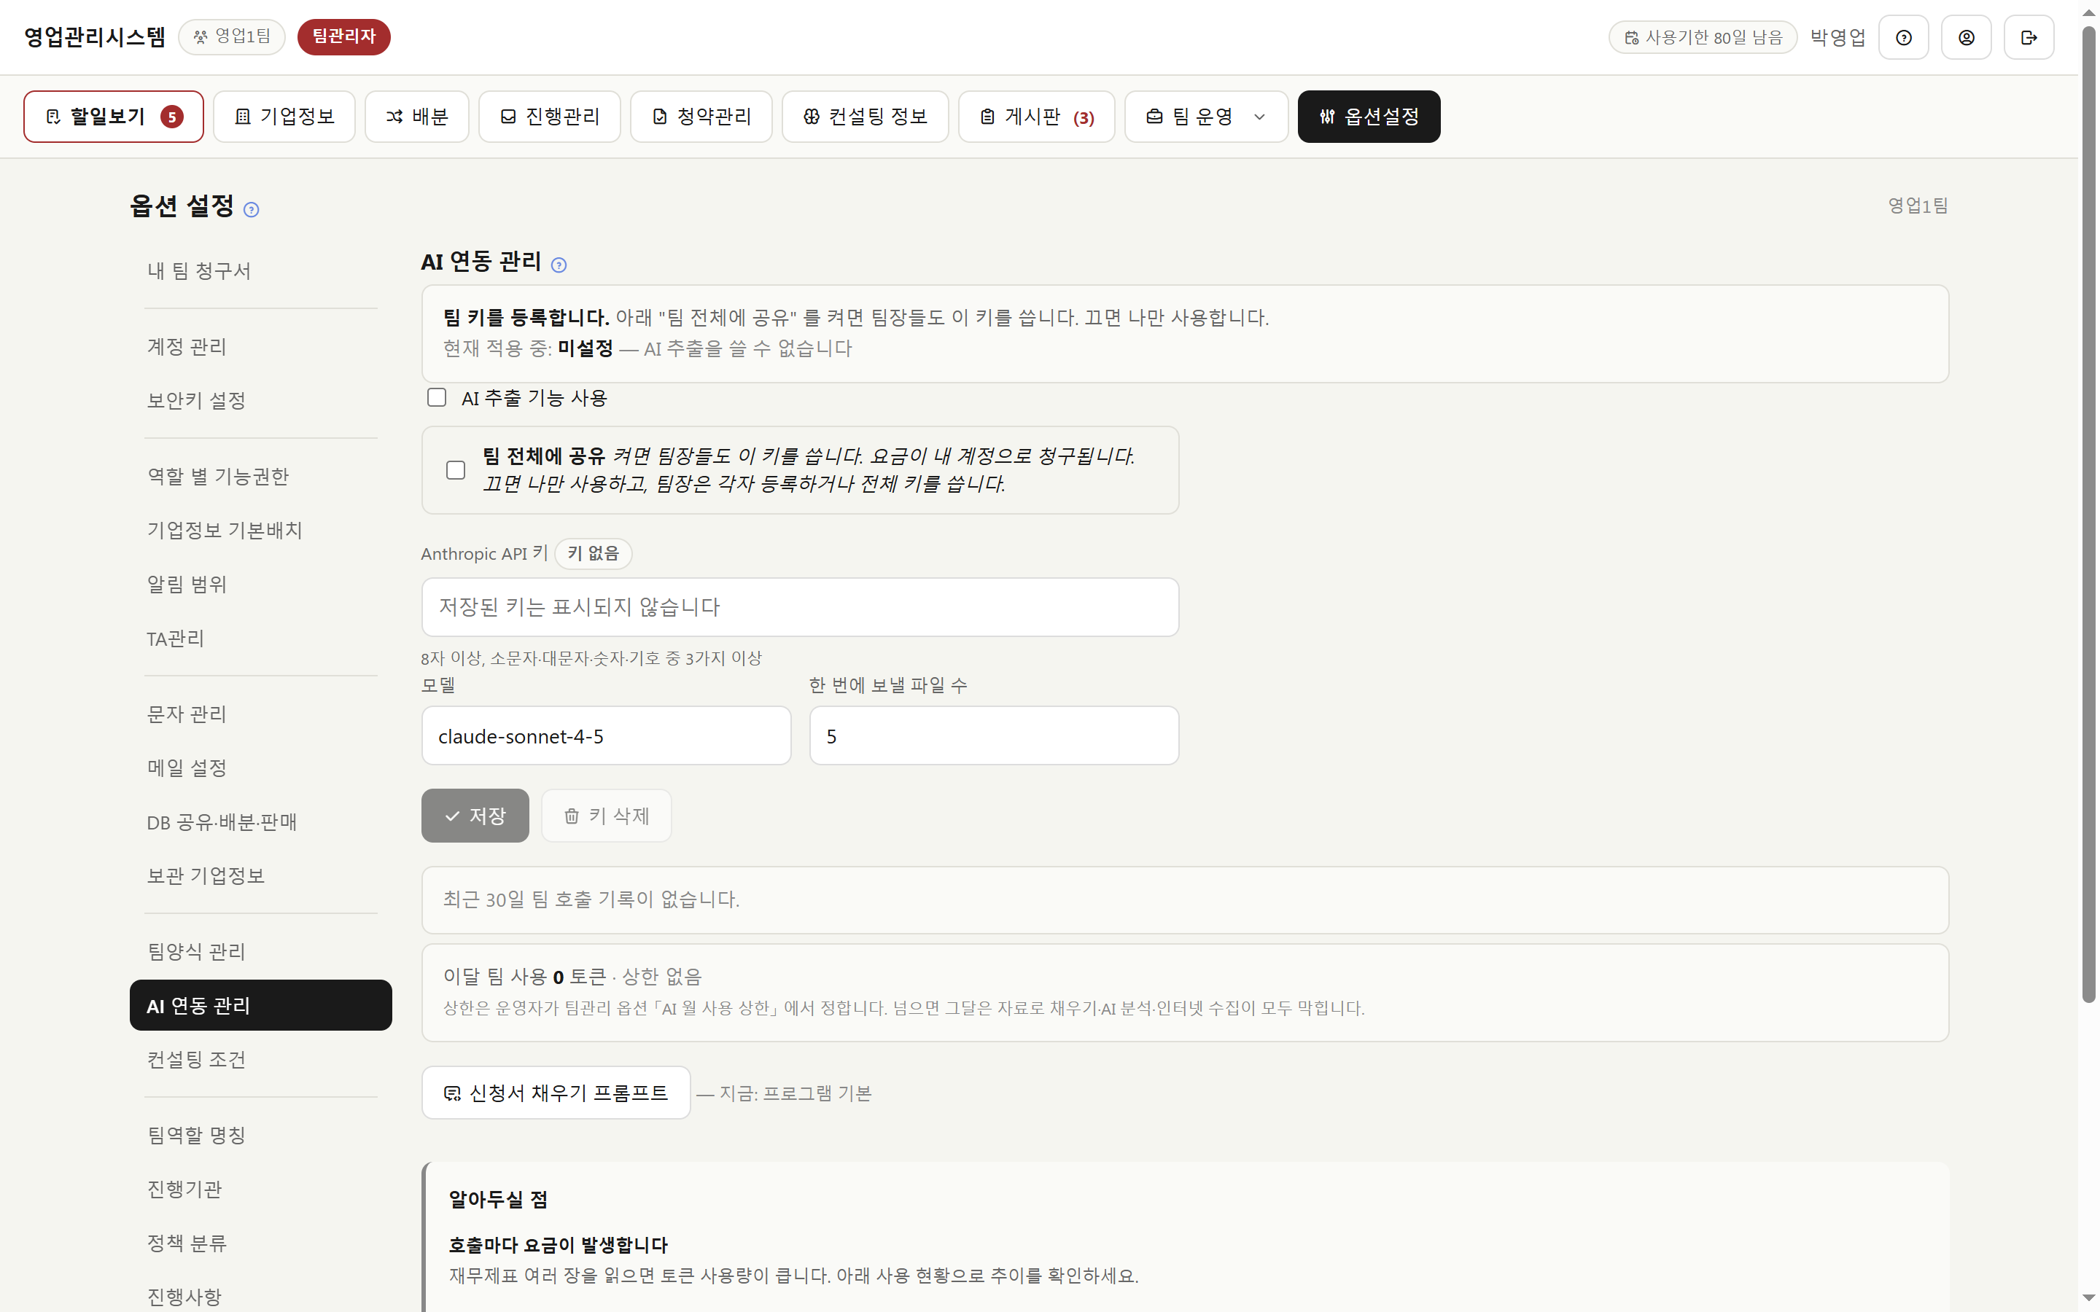Switch to the 진행관리 tab
Screen dimensions: 2100x1312
(549, 117)
